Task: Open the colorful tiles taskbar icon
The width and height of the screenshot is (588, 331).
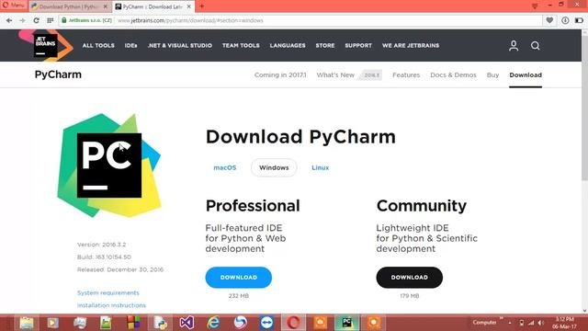Action: [x=133, y=323]
